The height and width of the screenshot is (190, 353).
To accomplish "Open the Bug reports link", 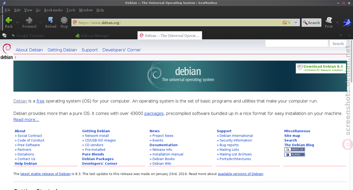I will 229,145.
